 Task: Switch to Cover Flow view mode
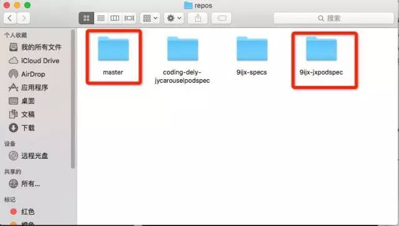point(129,18)
